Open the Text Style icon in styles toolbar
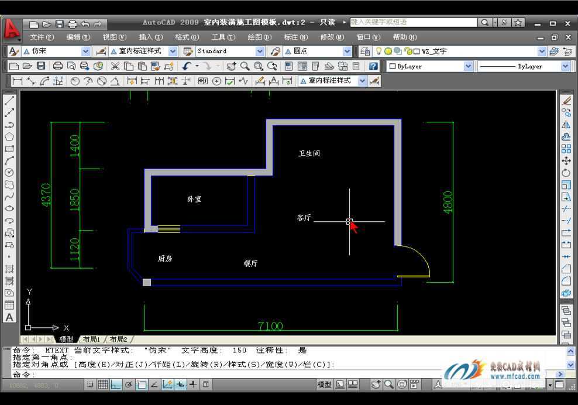578x405 pixels. point(13,52)
